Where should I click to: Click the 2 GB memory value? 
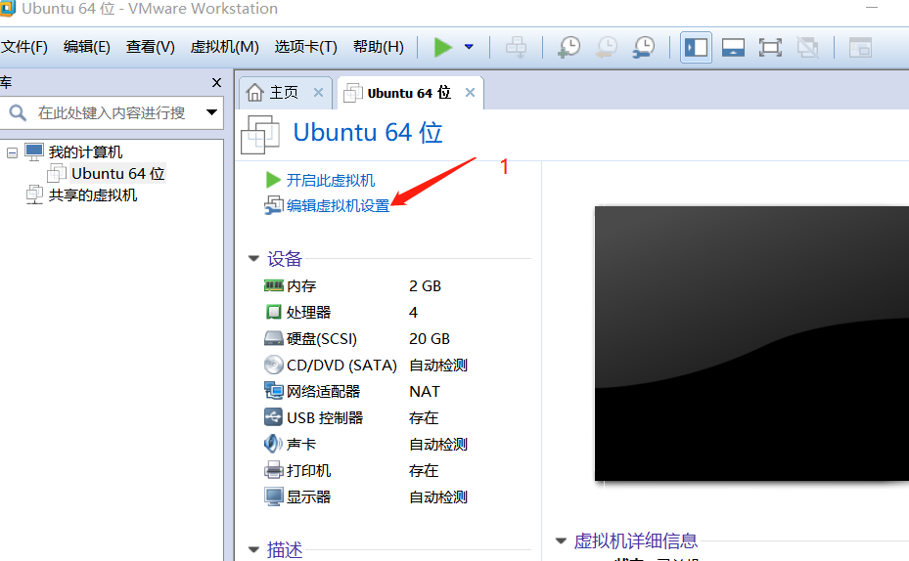click(x=425, y=286)
